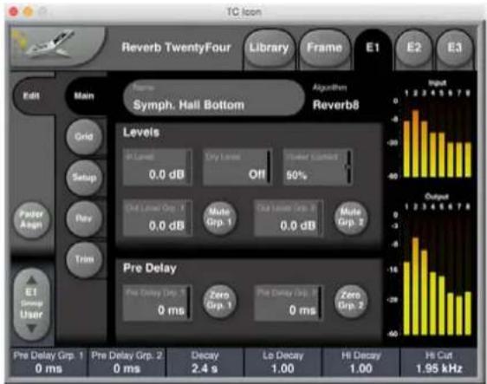Select the 50% level field

click(x=318, y=167)
